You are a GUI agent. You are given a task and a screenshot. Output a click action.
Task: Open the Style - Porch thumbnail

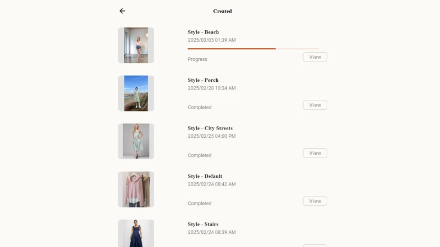tap(136, 93)
